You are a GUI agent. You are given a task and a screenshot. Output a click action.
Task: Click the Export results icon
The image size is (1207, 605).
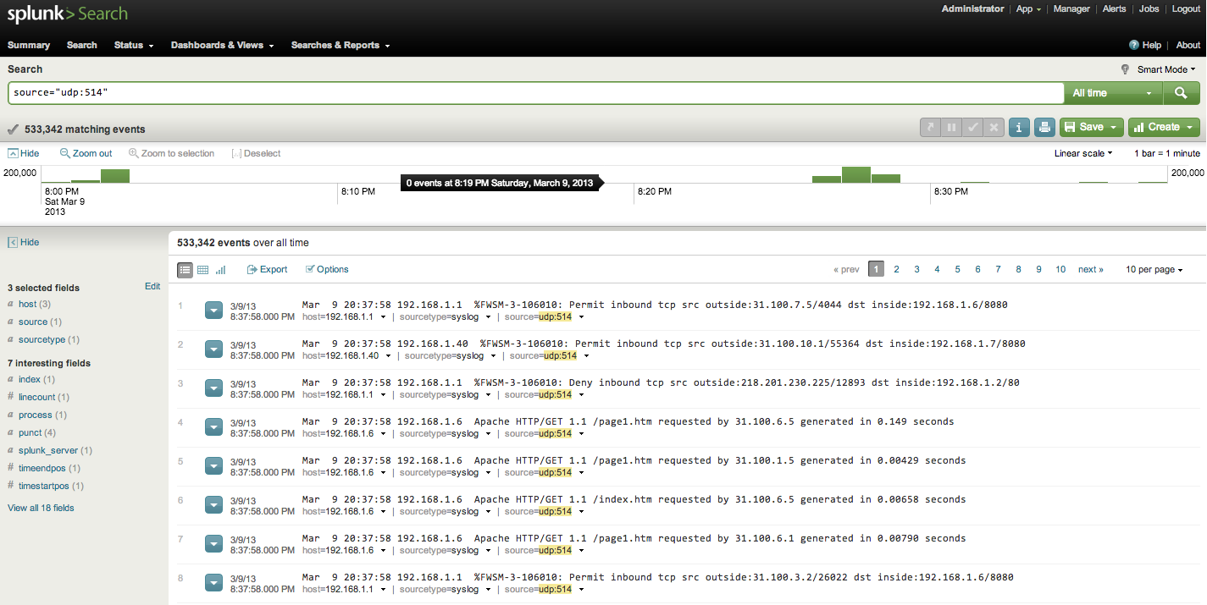(267, 269)
